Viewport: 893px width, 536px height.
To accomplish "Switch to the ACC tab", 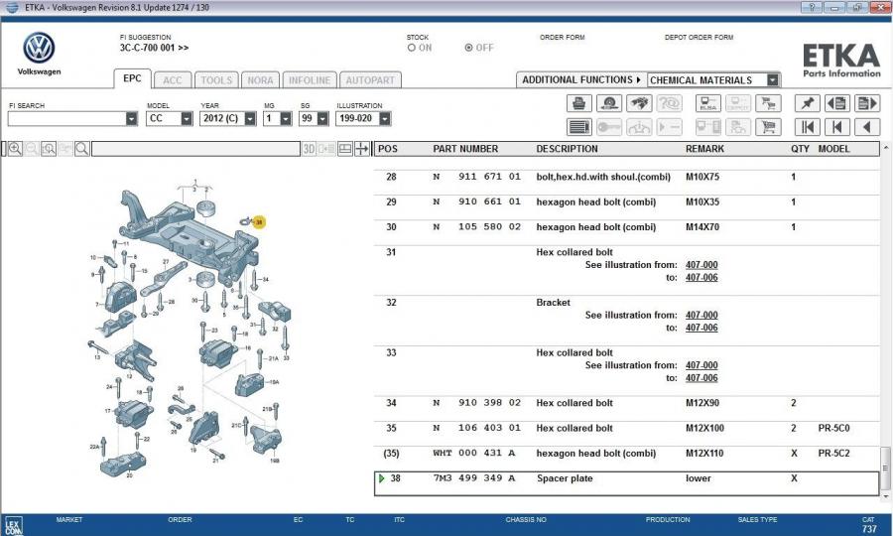I will (173, 80).
